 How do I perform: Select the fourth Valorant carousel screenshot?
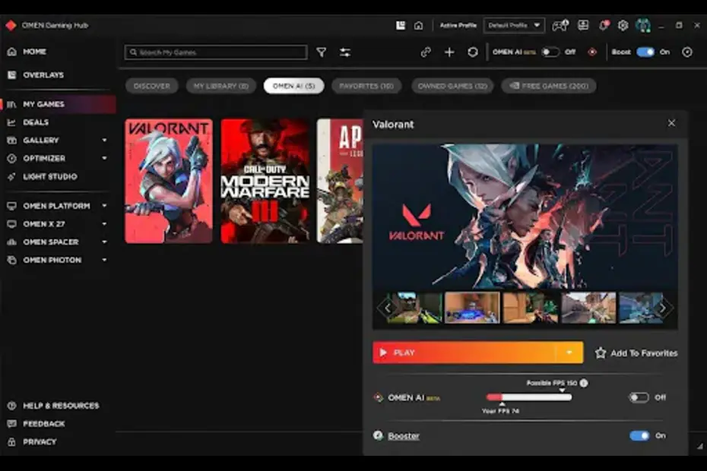pyautogui.click(x=588, y=308)
